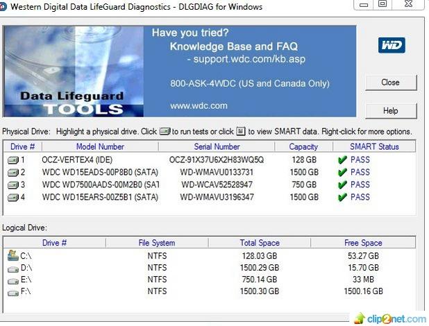The image size is (429, 326).
Task: Click green PASS checkmark for drive 1
Action: coord(342,160)
